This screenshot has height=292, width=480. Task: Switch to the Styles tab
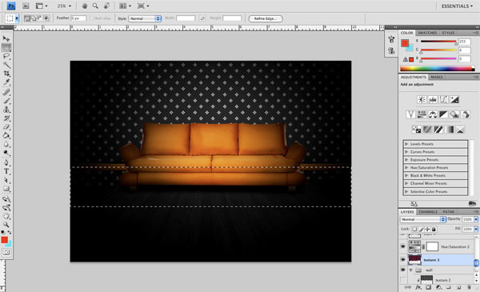coord(448,33)
